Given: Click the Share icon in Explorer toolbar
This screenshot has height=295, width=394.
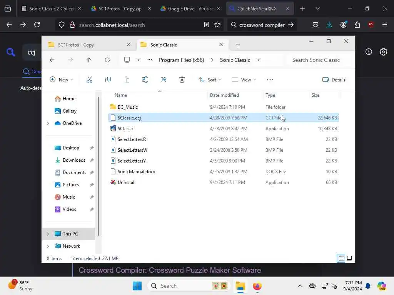Looking at the screenshot, I should click(x=164, y=80).
